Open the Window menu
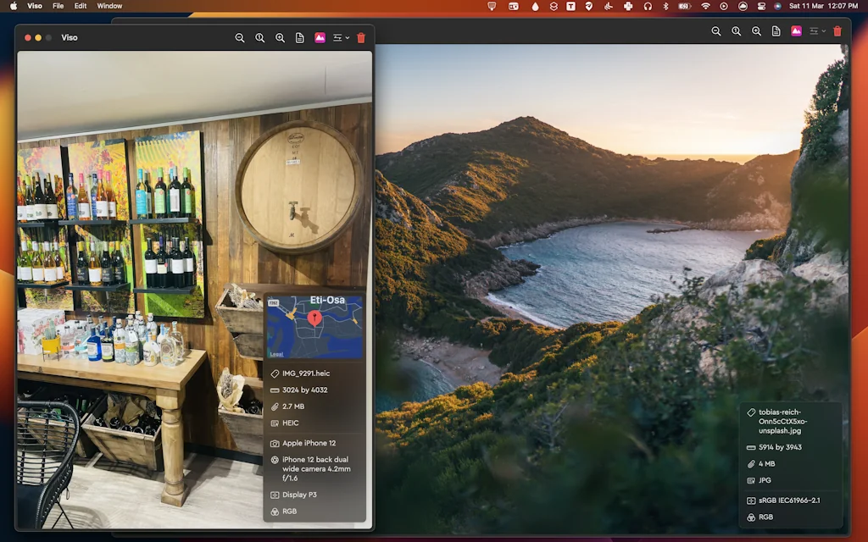Screen dimensions: 868x542 click(109, 6)
